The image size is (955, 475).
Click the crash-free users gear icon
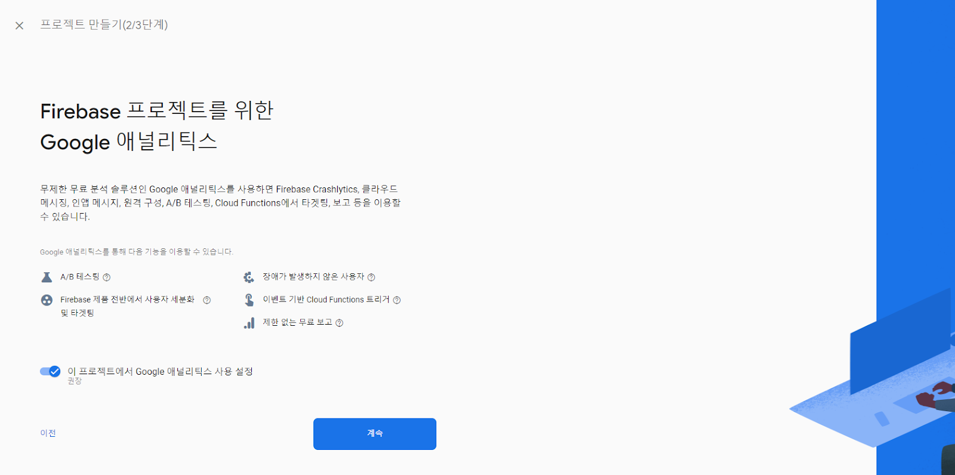click(249, 277)
